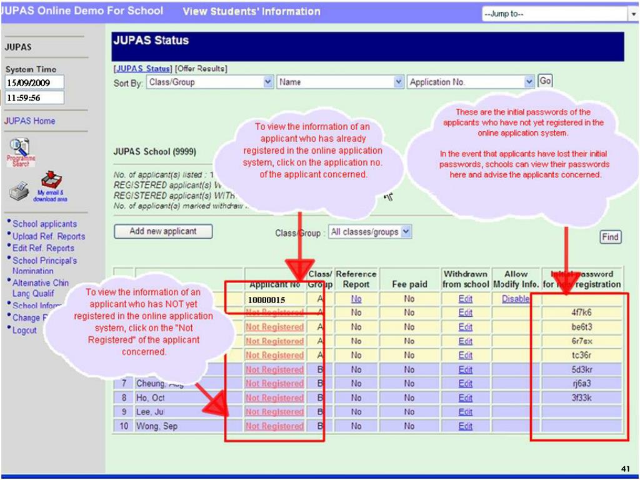
Task: Click the printer icon in sidebar
Action: click(x=19, y=191)
